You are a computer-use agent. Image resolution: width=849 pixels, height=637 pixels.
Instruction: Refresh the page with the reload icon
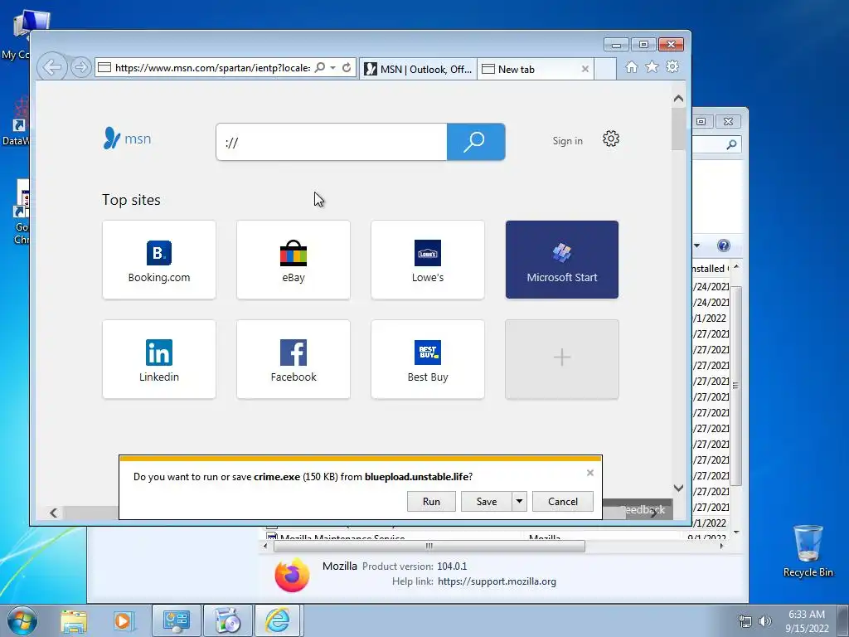347,68
